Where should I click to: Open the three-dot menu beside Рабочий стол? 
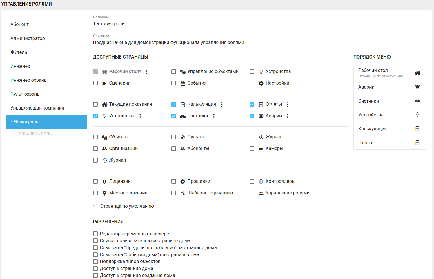(x=147, y=72)
